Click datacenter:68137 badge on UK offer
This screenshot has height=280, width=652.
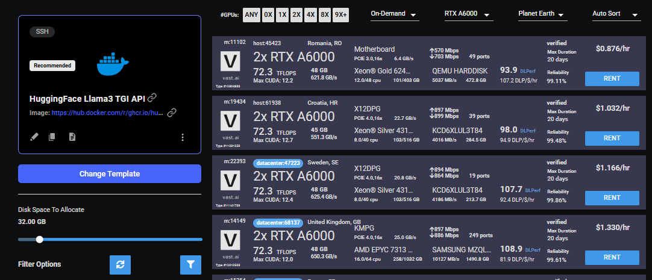(x=278, y=223)
